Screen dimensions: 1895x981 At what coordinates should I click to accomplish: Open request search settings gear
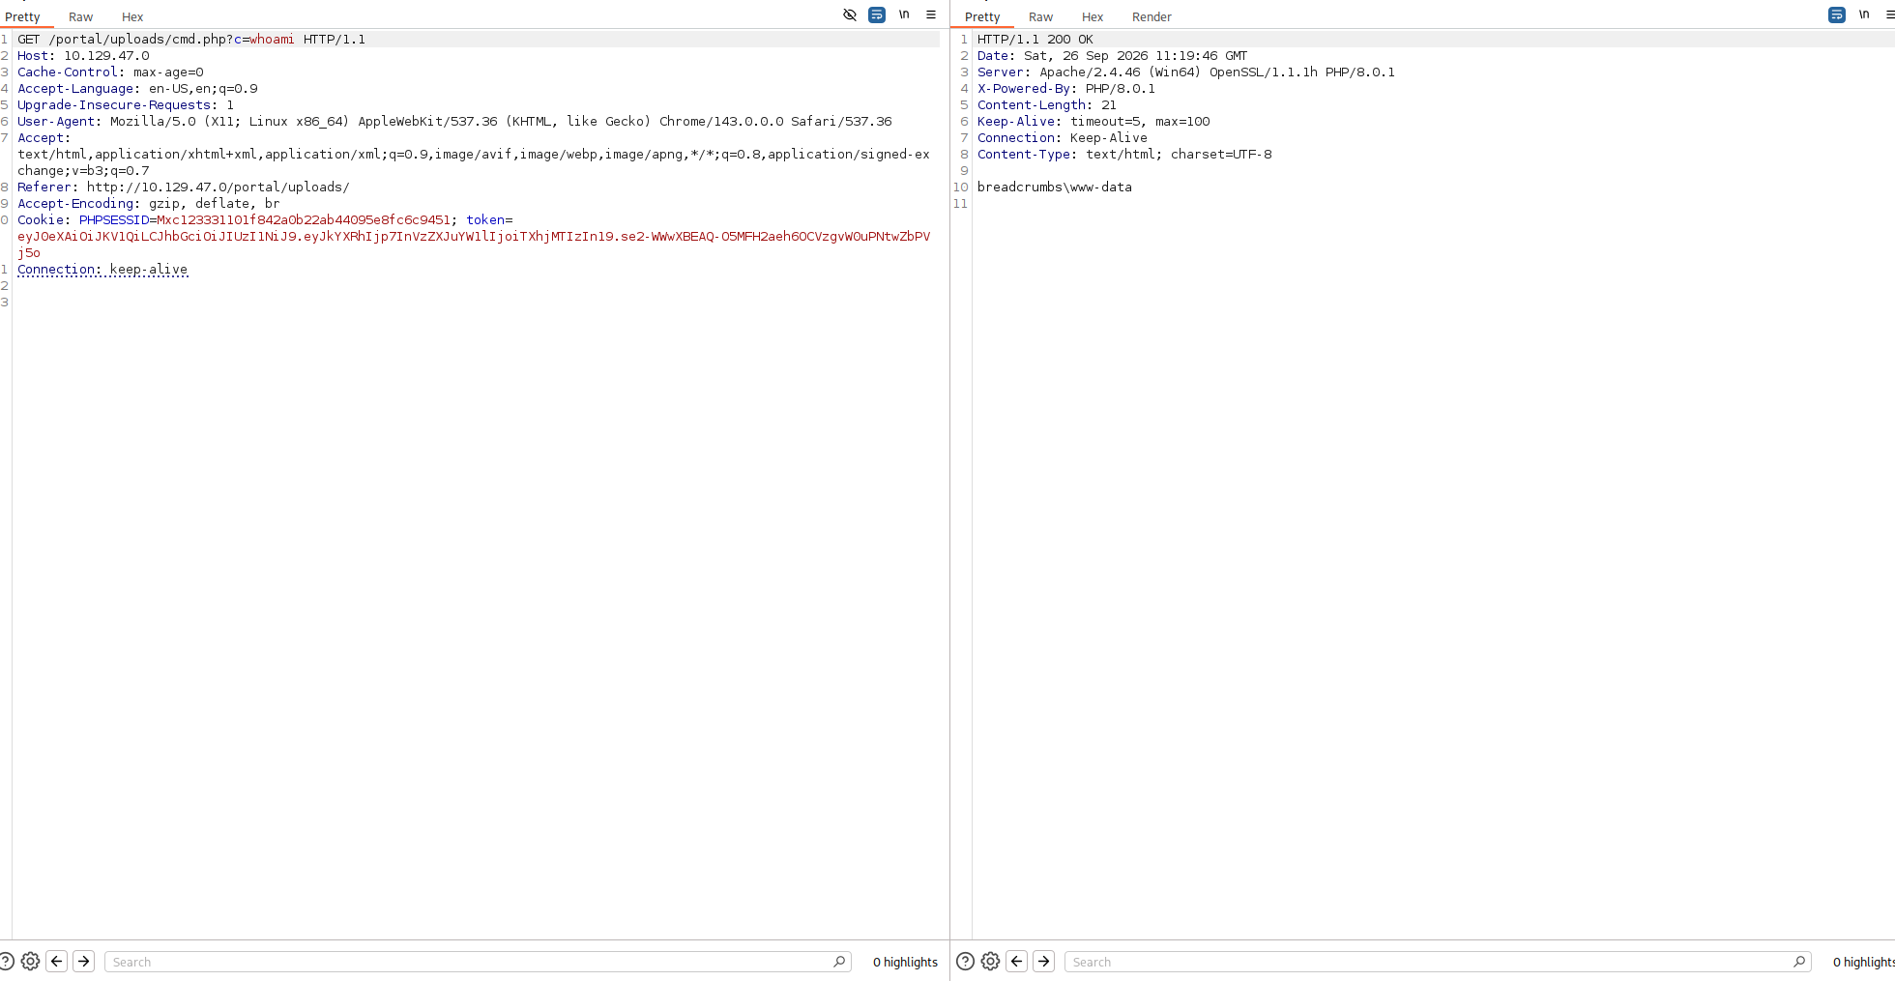pos(30,961)
